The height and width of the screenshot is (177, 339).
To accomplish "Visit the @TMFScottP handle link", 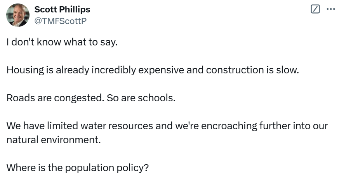I will click(61, 21).
